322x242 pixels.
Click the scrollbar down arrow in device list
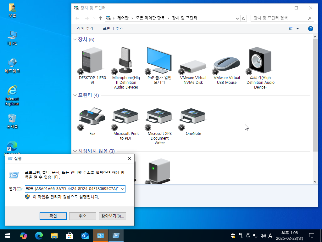click(x=315, y=182)
